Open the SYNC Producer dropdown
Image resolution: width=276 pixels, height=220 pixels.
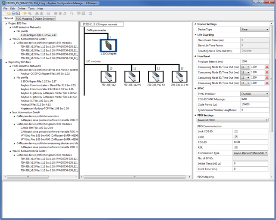(x=254, y=94)
